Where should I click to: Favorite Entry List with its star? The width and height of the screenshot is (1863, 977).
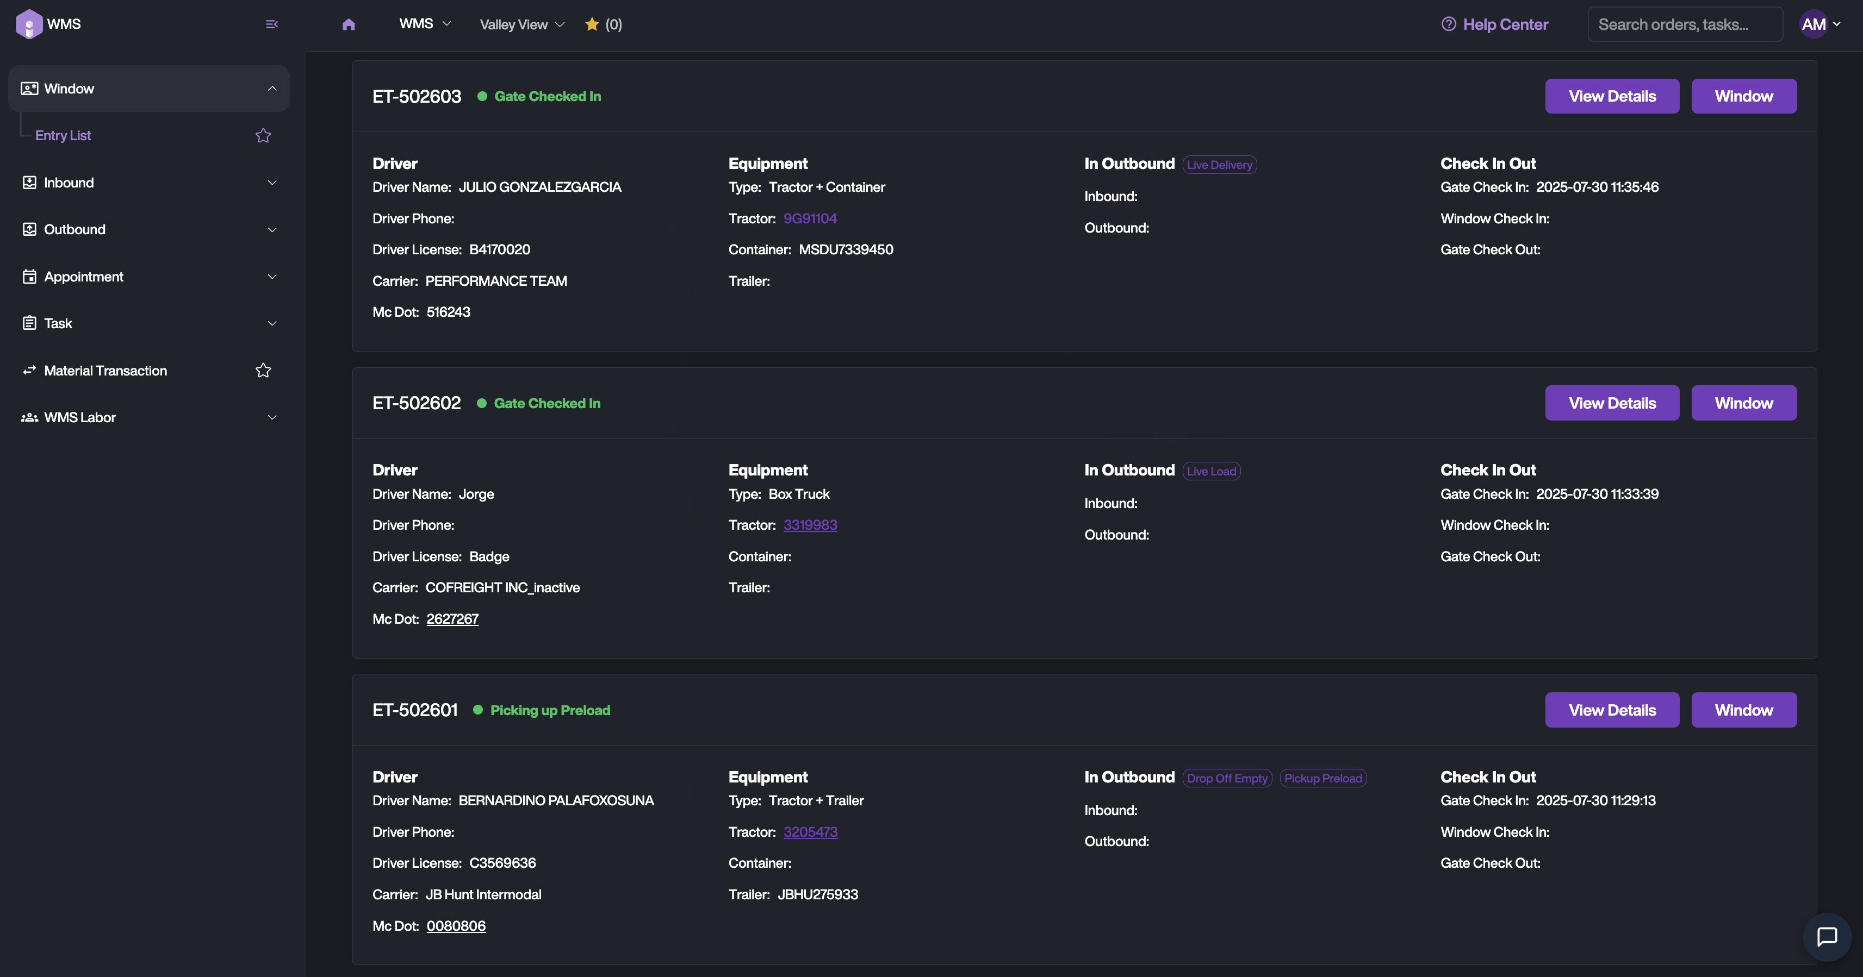[263, 135]
